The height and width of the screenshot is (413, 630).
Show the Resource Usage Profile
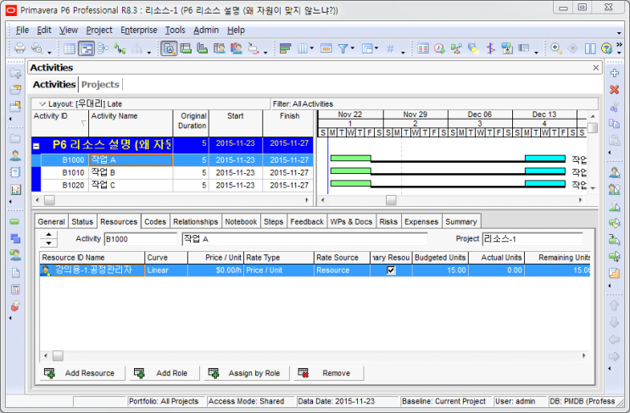pyautogui.click(x=237, y=49)
